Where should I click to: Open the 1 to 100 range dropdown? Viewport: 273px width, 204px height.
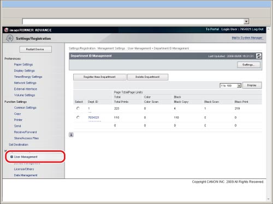[230, 85]
